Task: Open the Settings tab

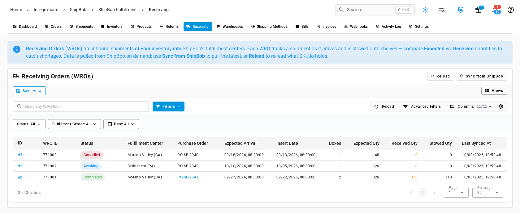Action: [x=419, y=27]
